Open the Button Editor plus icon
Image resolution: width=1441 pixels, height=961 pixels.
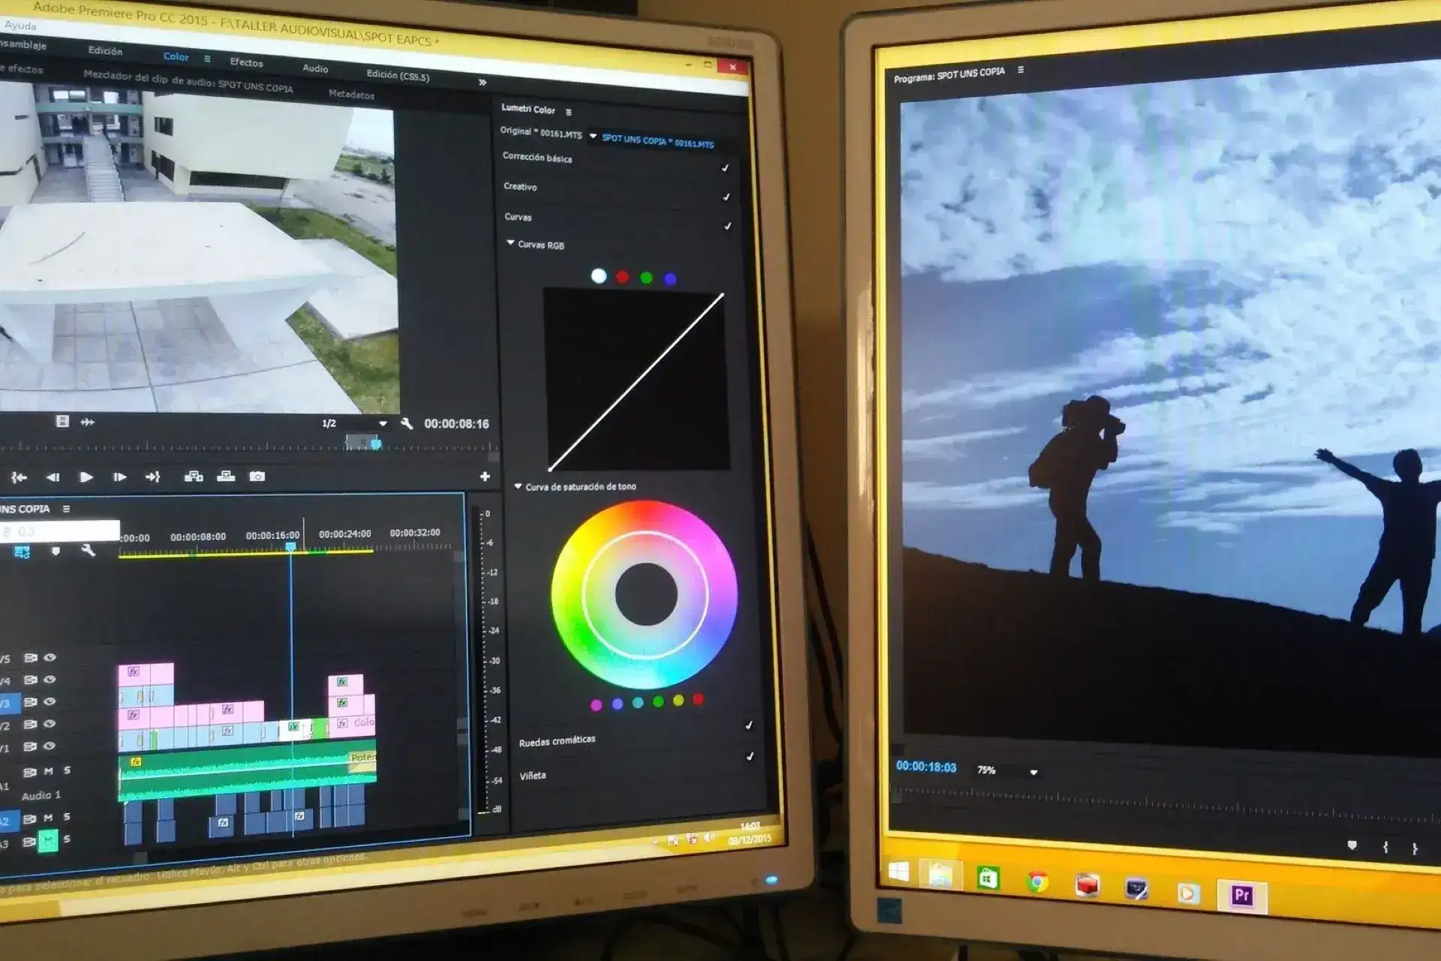pyautogui.click(x=485, y=477)
